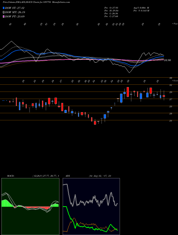Screen dimensions: 178x235
Task: Click the 'Pre O: 27.93' value
Action: click(x=111, y=8)
